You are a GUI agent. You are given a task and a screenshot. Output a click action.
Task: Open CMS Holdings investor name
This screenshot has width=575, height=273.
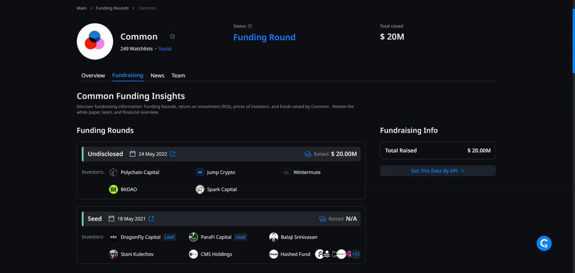pyautogui.click(x=216, y=254)
